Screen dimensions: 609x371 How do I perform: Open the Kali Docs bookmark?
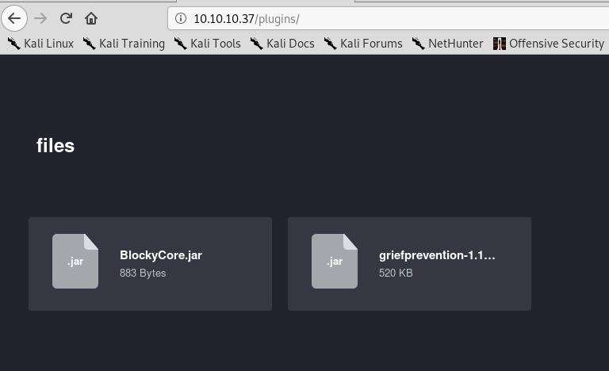pyautogui.click(x=282, y=44)
